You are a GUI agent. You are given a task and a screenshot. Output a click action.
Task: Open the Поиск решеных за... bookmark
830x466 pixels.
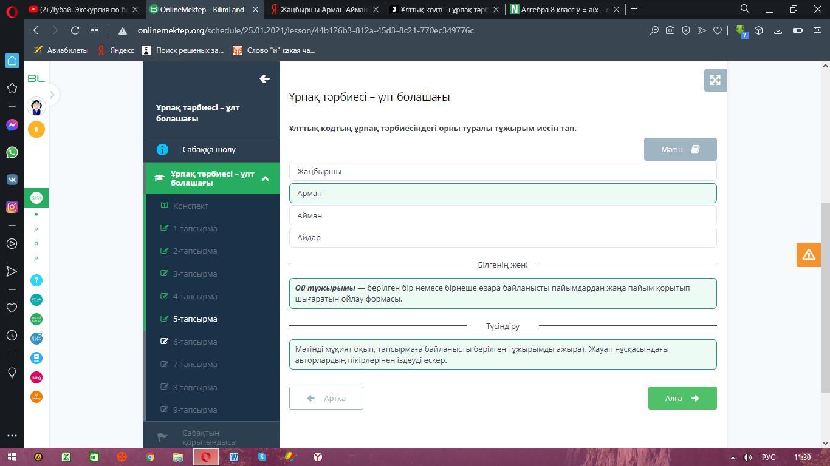[183, 50]
